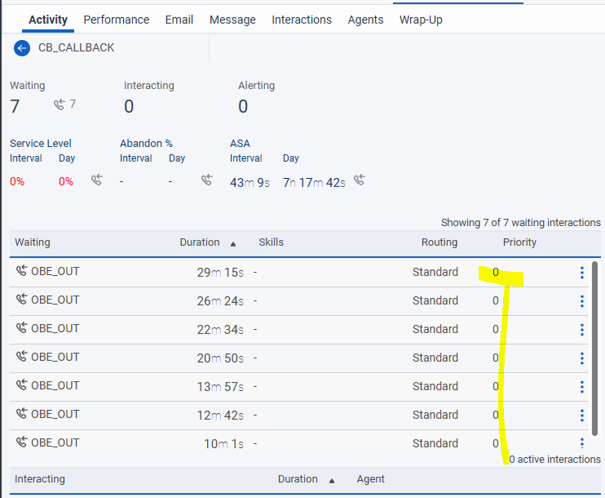Switch to the Performance tab
The height and width of the screenshot is (498, 605).
pyautogui.click(x=116, y=20)
